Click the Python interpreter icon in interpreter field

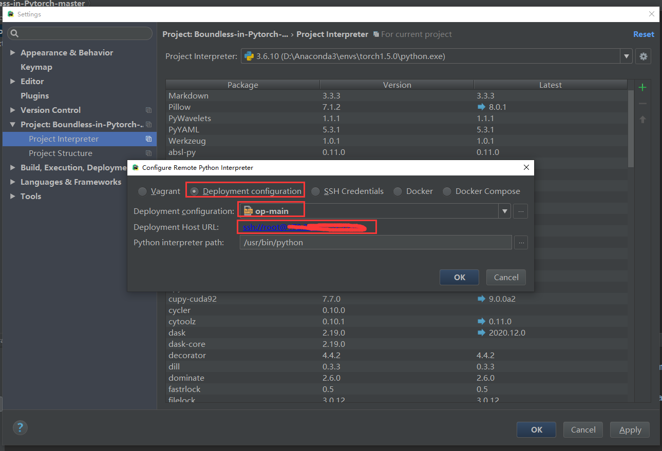250,56
